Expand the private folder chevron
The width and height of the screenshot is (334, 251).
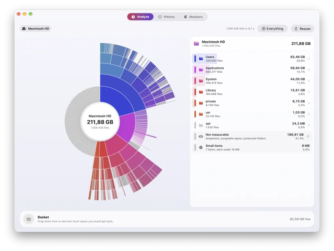(x=309, y=103)
